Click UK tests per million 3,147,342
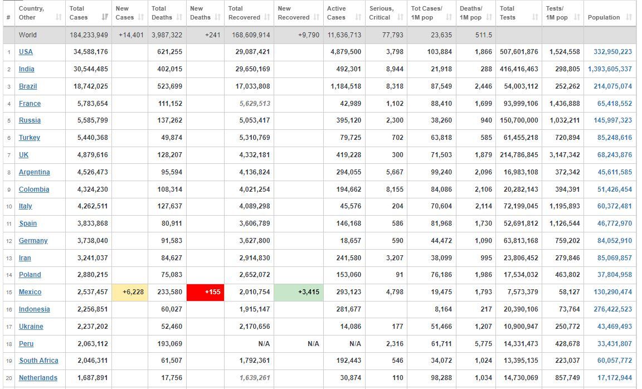 click(x=565, y=155)
